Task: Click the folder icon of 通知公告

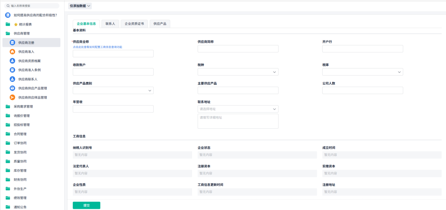Action: (8, 207)
